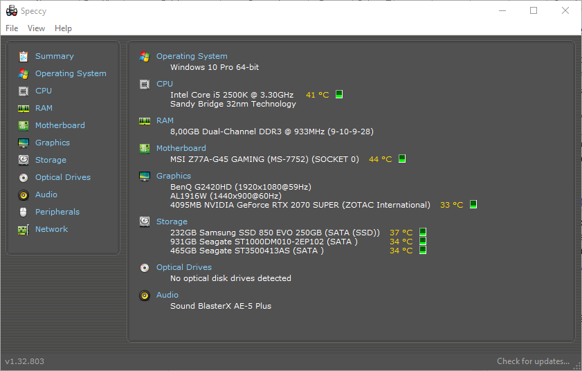The image size is (582, 371).
Task: Click the Speccy app icon in title bar
Action: tap(12, 11)
